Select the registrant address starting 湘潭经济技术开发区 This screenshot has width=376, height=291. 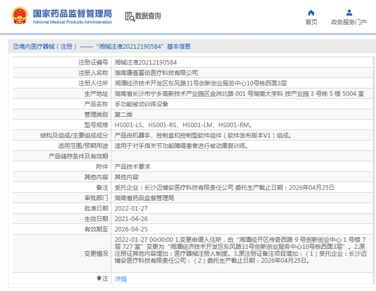[x=201, y=83]
